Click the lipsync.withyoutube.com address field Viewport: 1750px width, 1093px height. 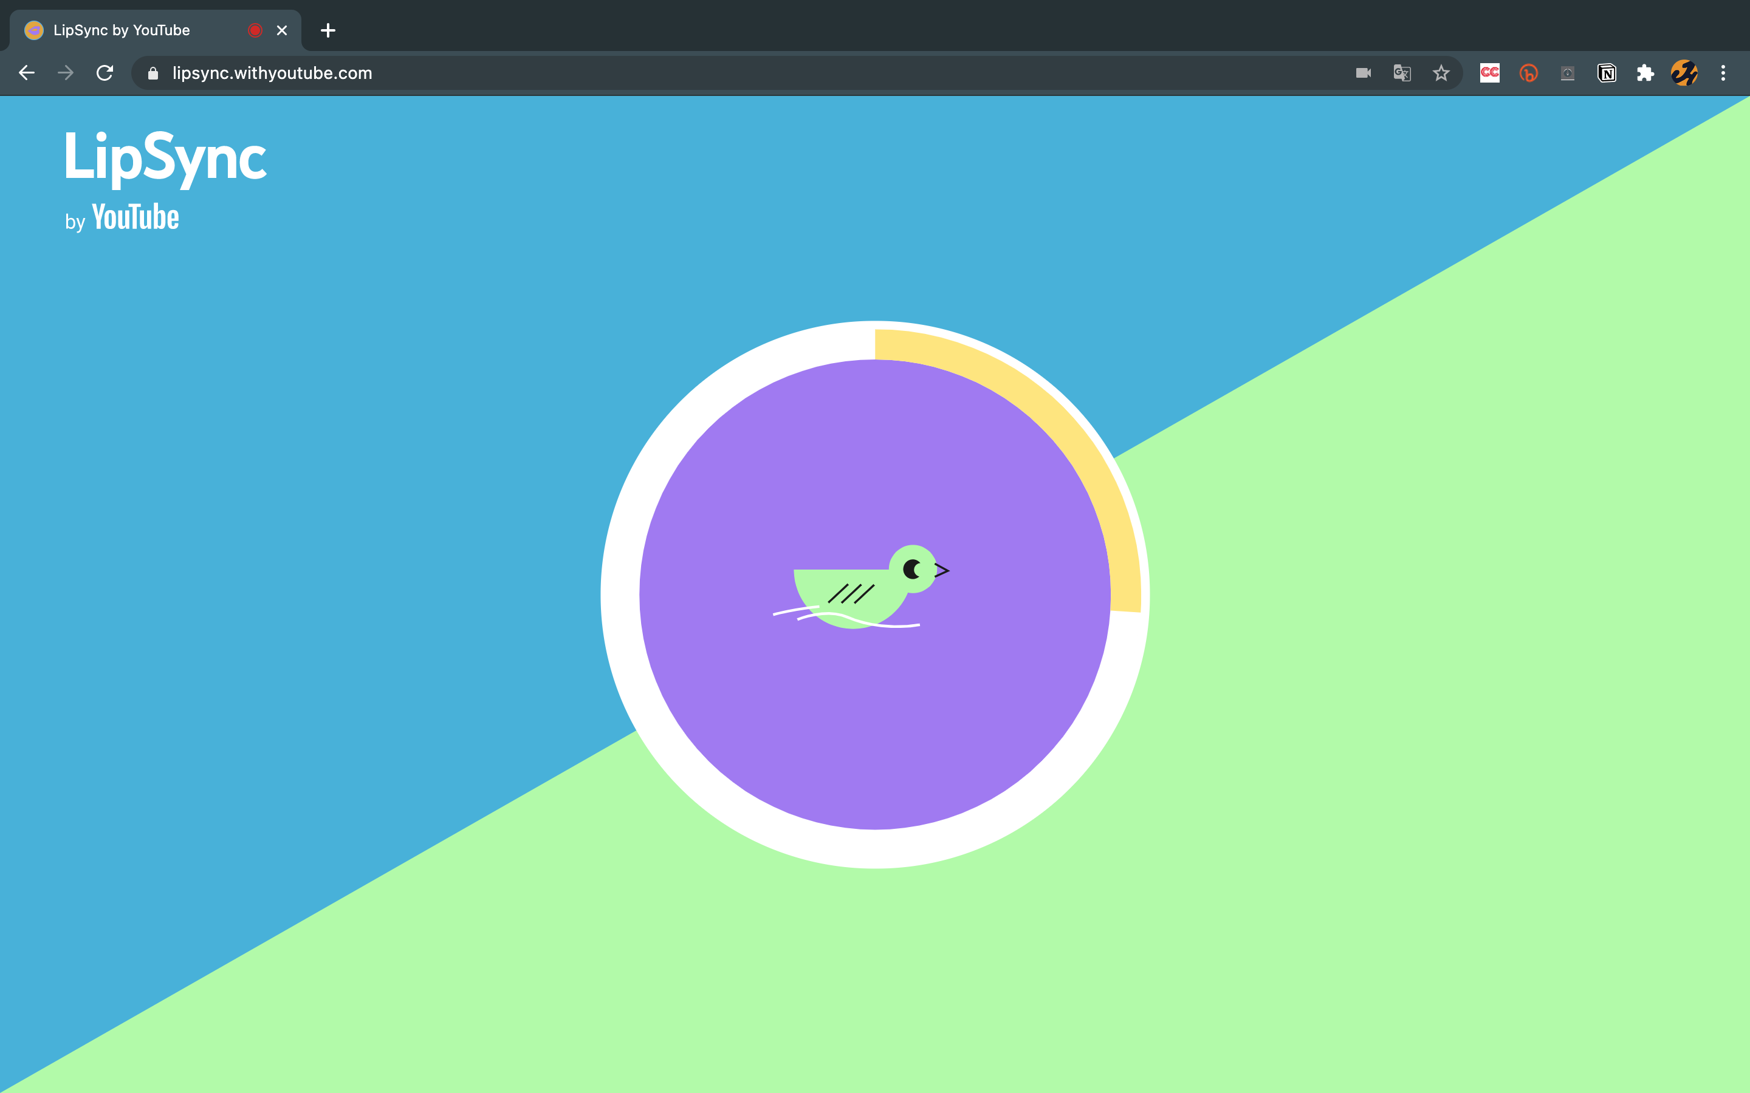[272, 73]
